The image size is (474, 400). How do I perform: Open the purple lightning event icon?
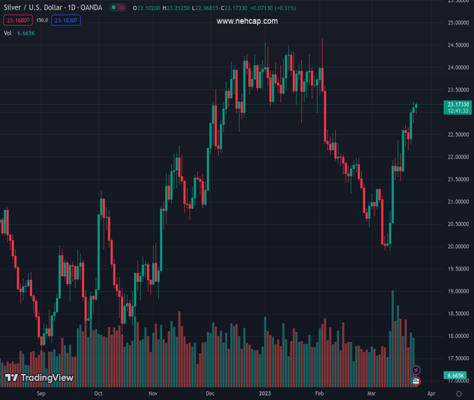417,370
